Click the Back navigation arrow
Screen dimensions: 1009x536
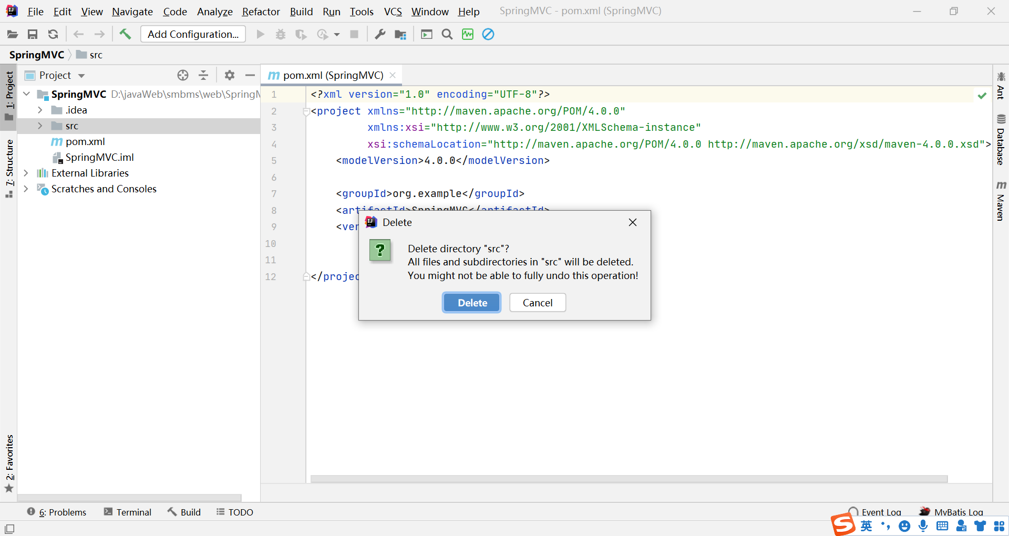(79, 34)
